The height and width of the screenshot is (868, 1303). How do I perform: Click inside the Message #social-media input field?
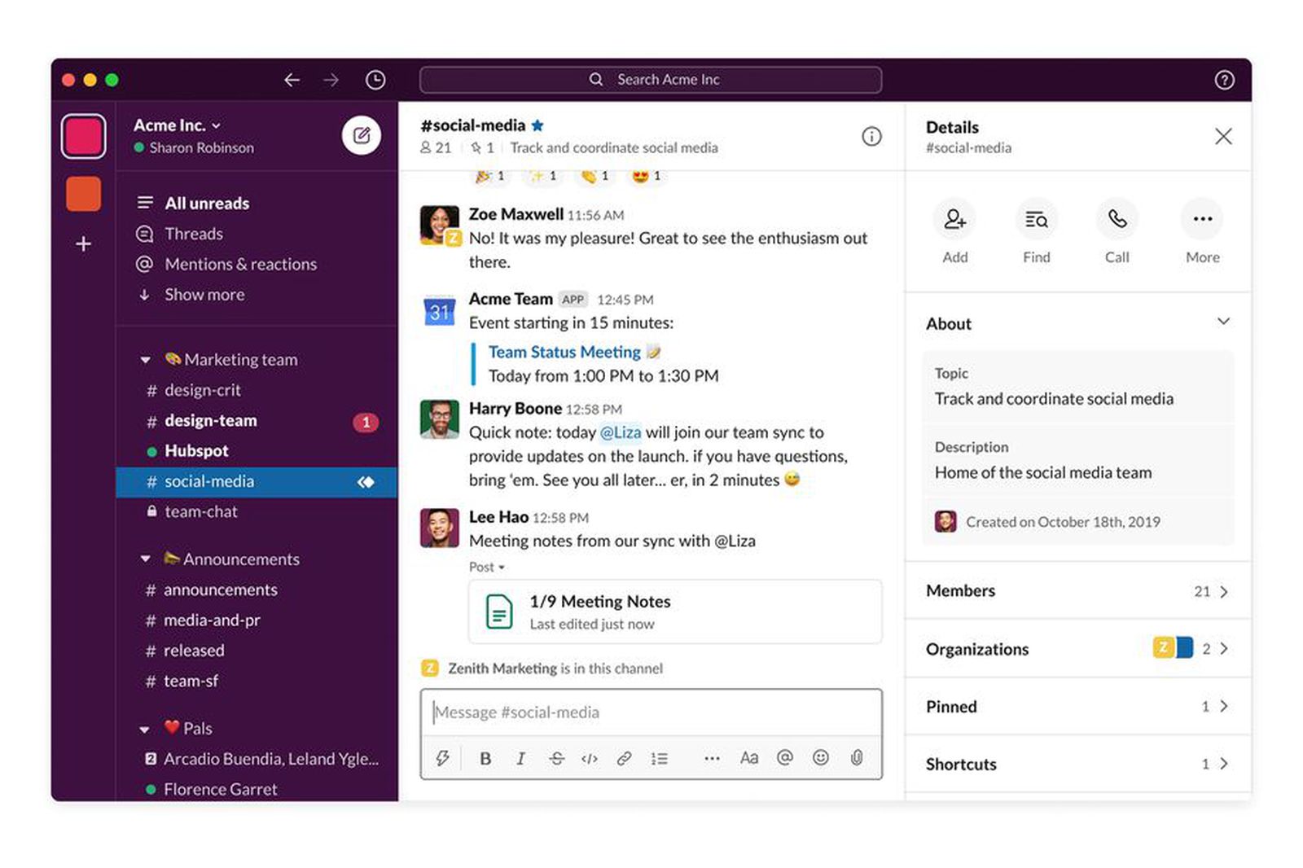(x=650, y=712)
